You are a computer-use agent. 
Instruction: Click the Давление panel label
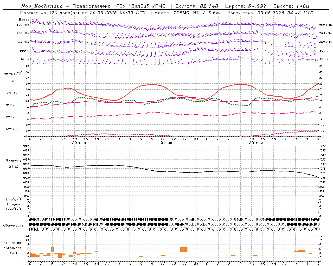pos(14,161)
